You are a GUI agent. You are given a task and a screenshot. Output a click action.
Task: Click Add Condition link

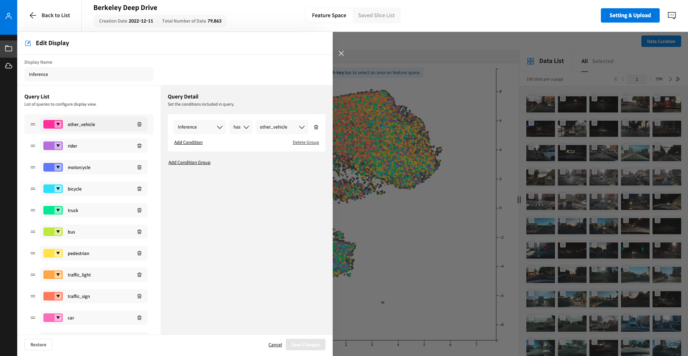(x=188, y=143)
